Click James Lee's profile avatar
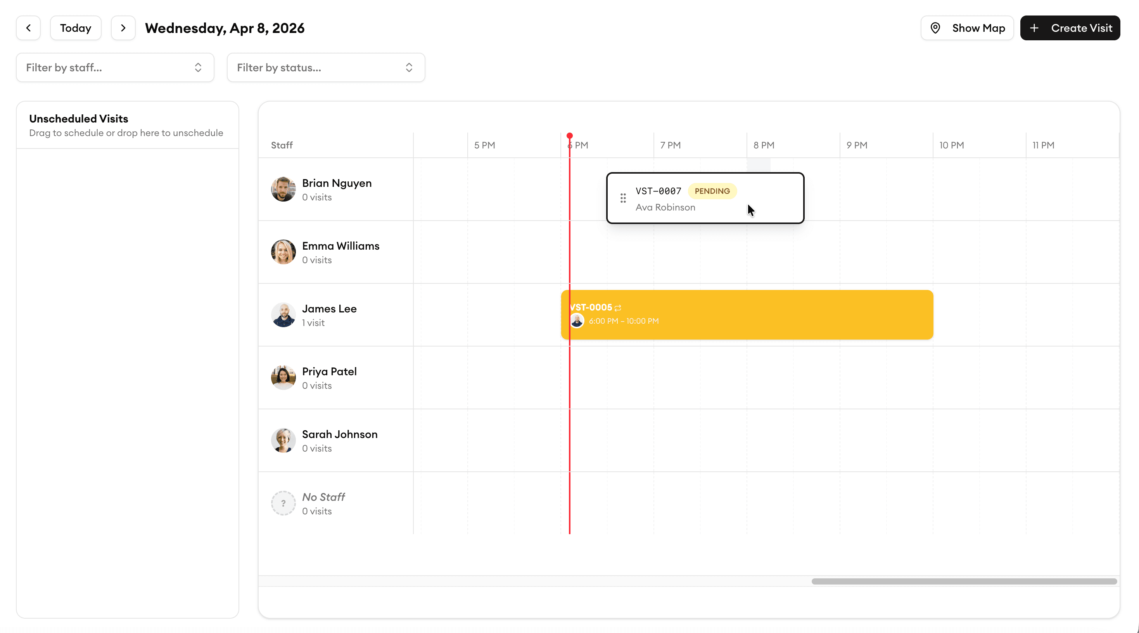This screenshot has width=1139, height=633. [x=283, y=315]
